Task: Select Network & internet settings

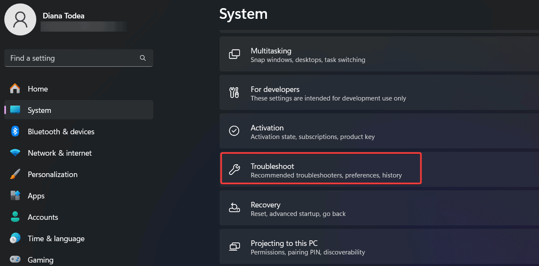Action: tap(60, 153)
